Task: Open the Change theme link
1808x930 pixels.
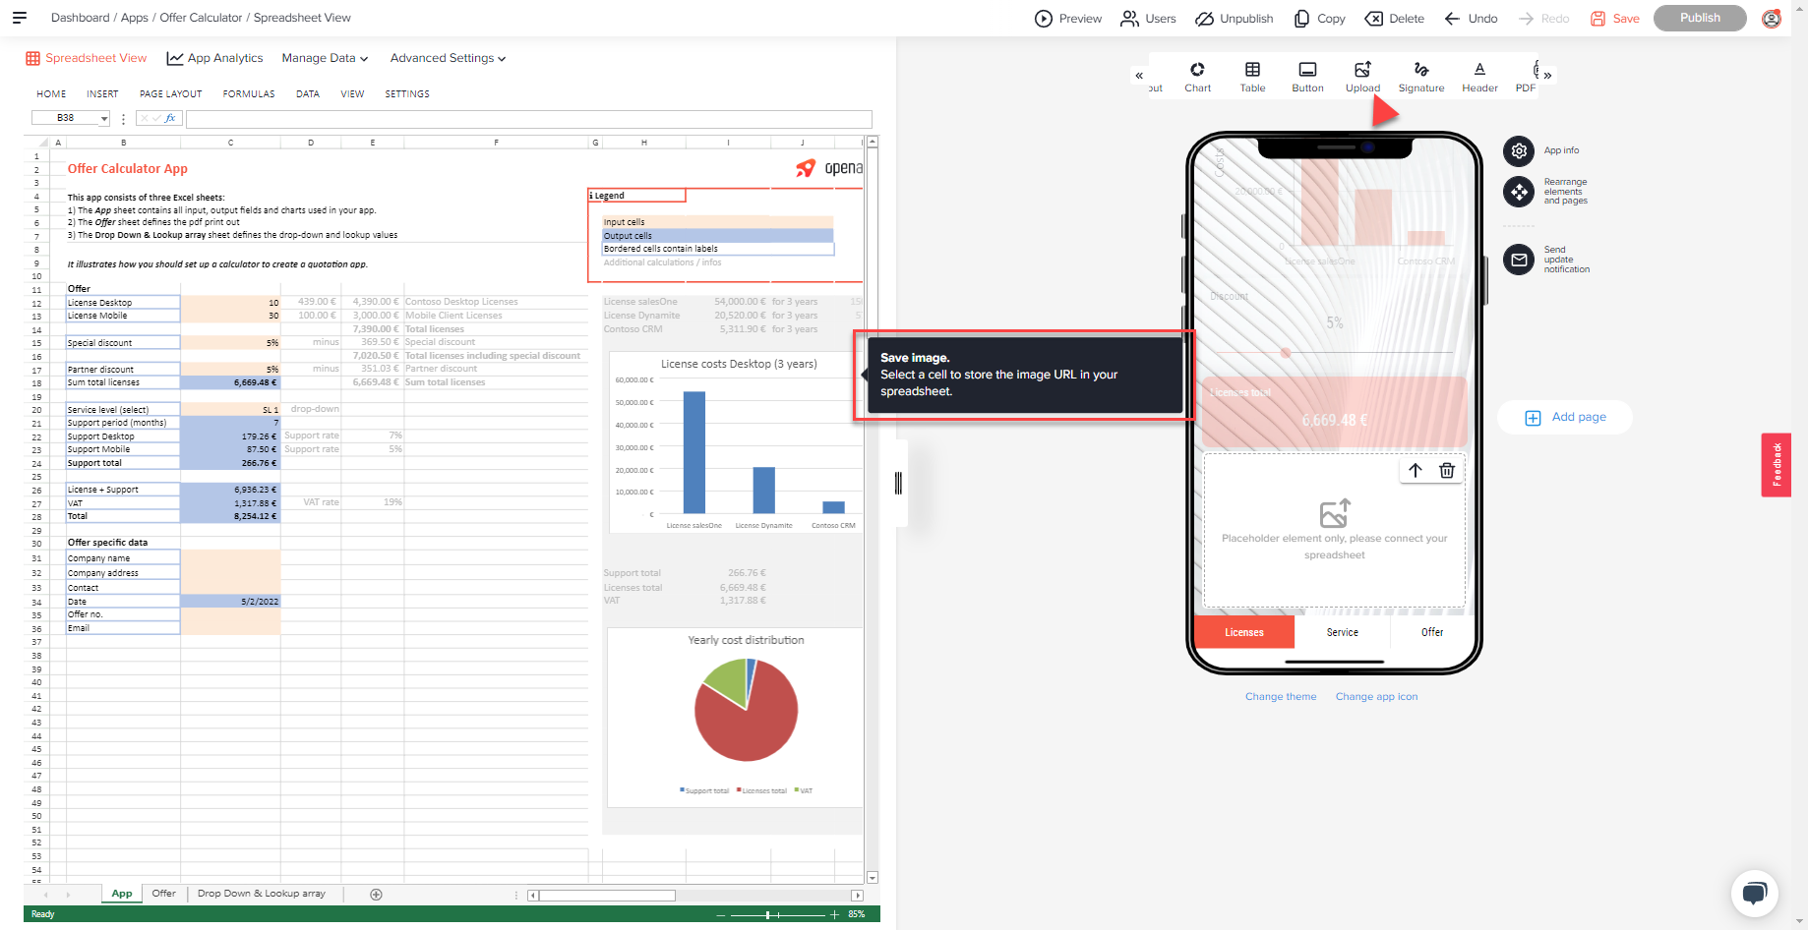Action: (x=1281, y=697)
